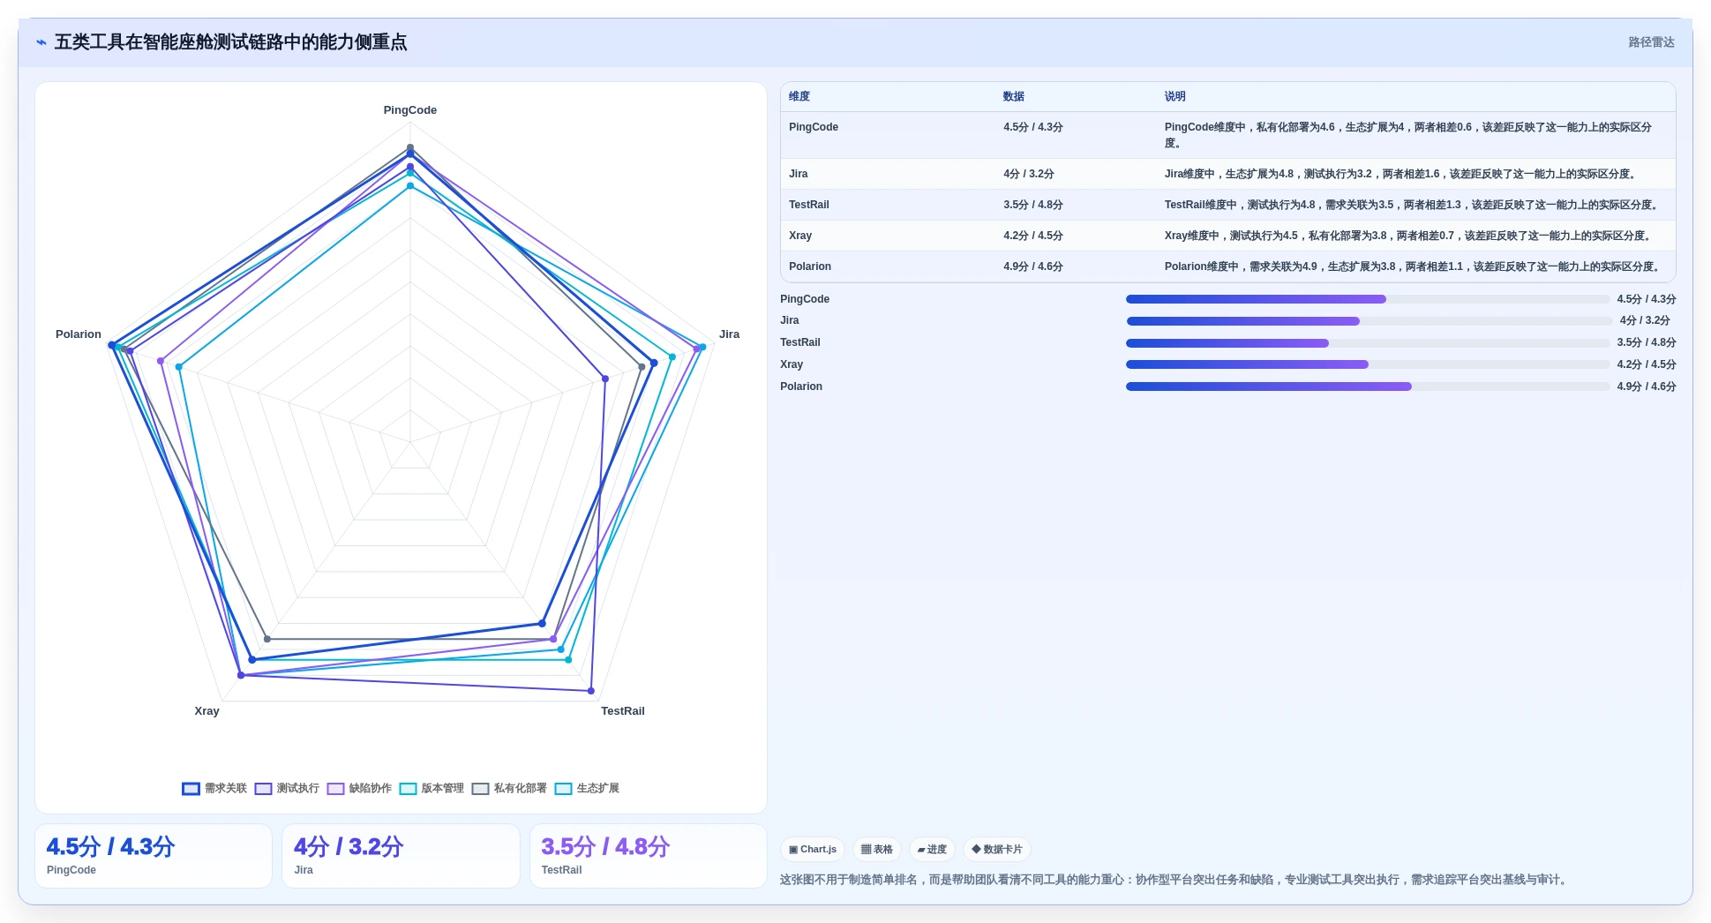Click the footer note starting with 这张图不用于
The height and width of the screenshot is (923, 1711).
coord(1175,880)
